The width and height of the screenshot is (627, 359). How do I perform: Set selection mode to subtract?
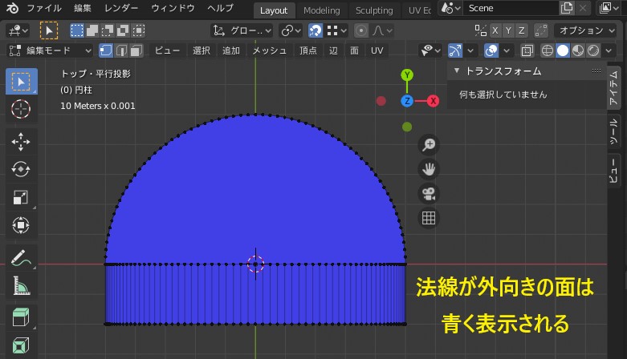[108, 30]
